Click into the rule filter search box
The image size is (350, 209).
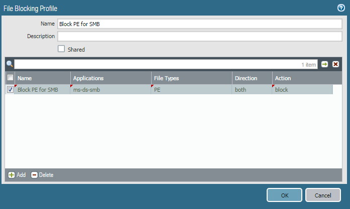(x=166, y=64)
